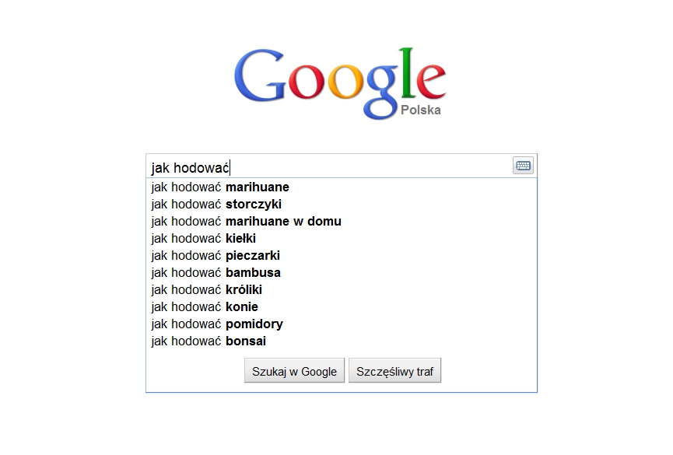Select the 'jak hodować króliki' suggestion
The image size is (673, 455).
pyautogui.click(x=342, y=290)
